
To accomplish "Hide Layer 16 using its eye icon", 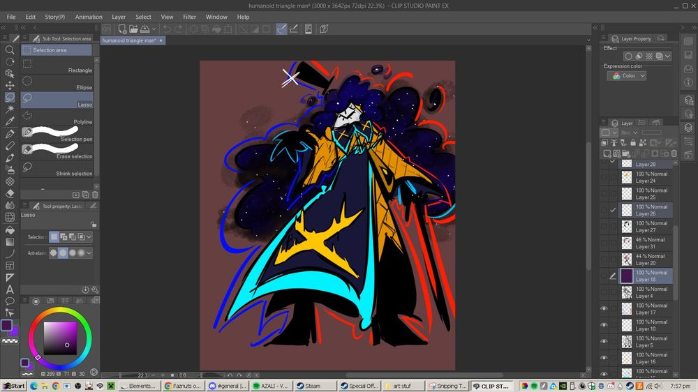I will pos(604,358).
